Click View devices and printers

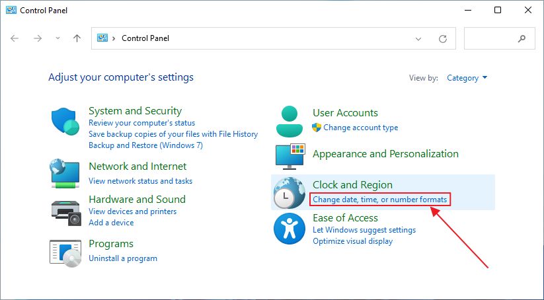coord(133,211)
